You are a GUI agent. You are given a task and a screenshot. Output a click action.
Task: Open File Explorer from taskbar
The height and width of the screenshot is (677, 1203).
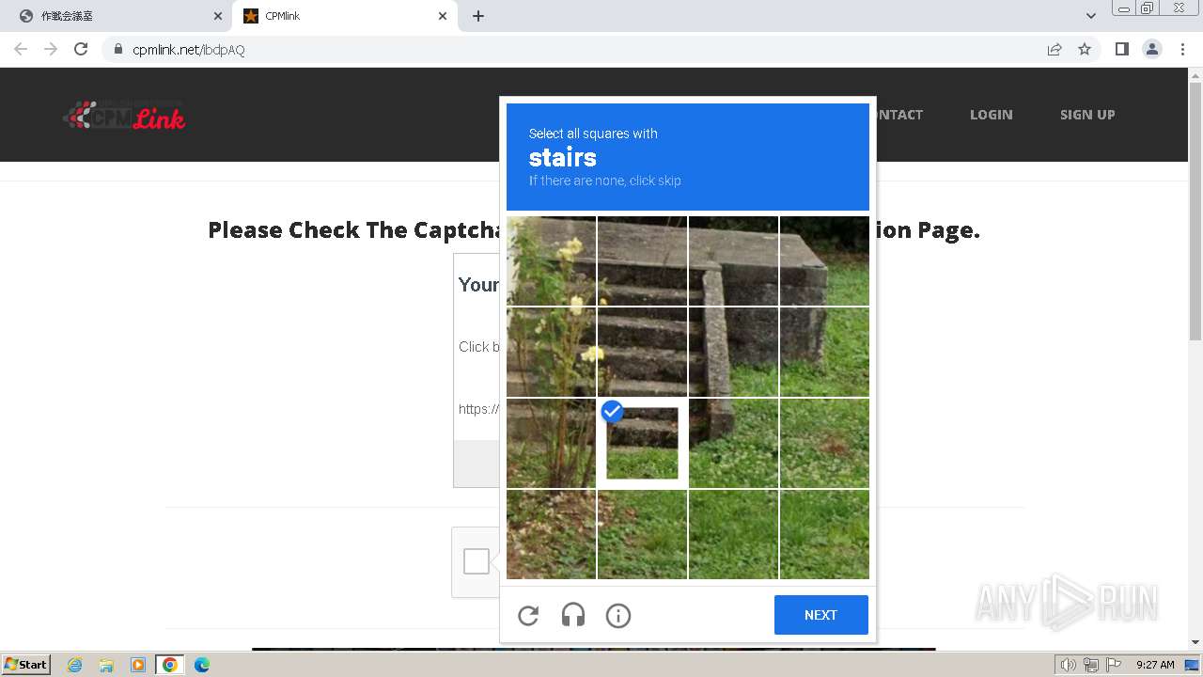pos(106,665)
